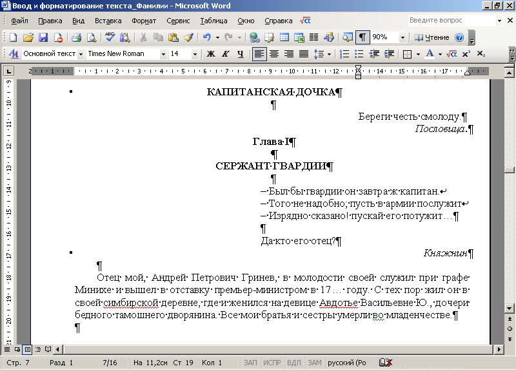Apply subscript x₂ formatting
The width and height of the screenshot is (516, 371).
click(481, 54)
